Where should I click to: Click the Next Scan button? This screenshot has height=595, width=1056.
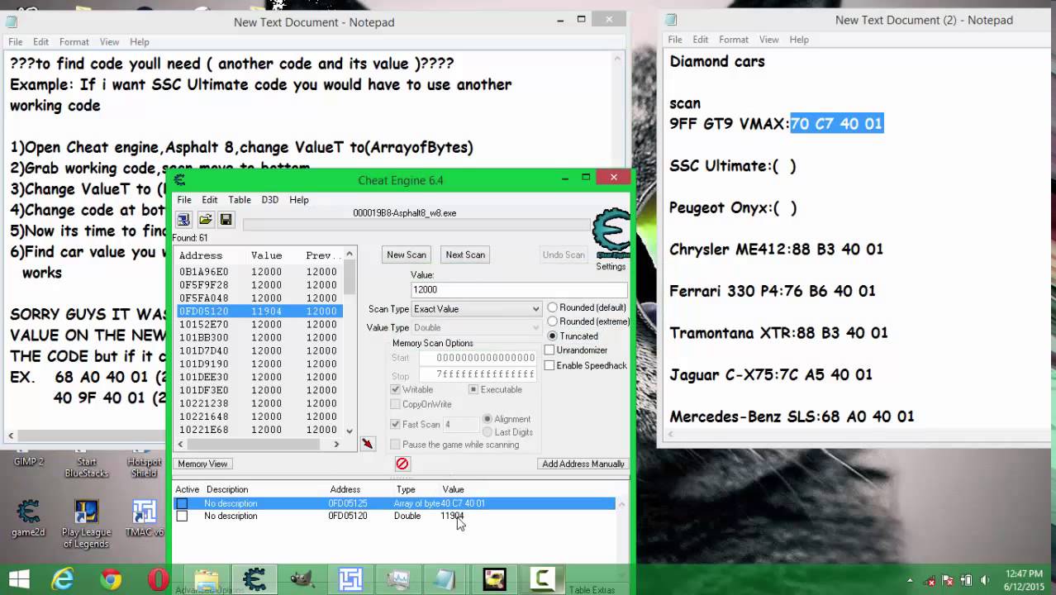click(465, 255)
